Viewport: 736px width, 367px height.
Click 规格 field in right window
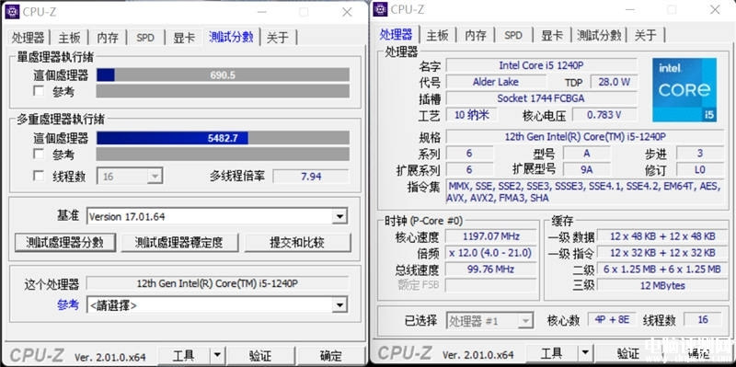[585, 137]
